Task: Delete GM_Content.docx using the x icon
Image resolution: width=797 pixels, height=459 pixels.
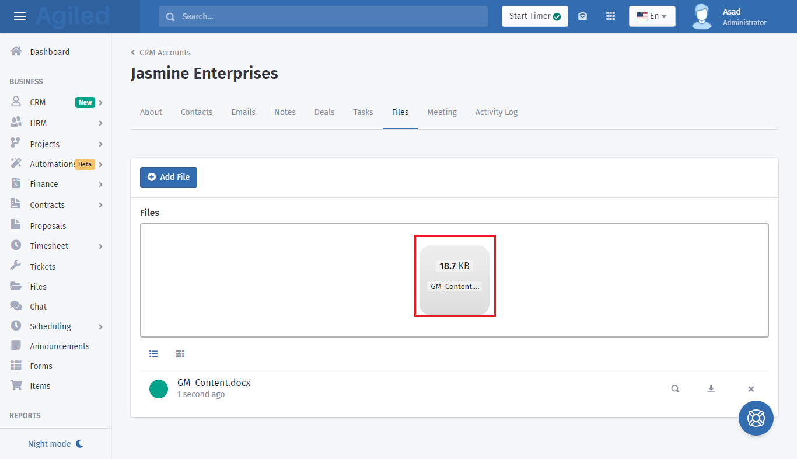Action: (x=751, y=389)
